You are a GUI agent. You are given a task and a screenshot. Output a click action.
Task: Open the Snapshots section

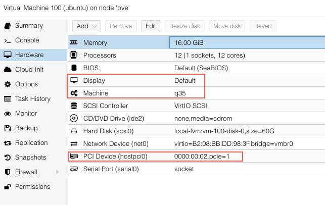tap(30, 158)
